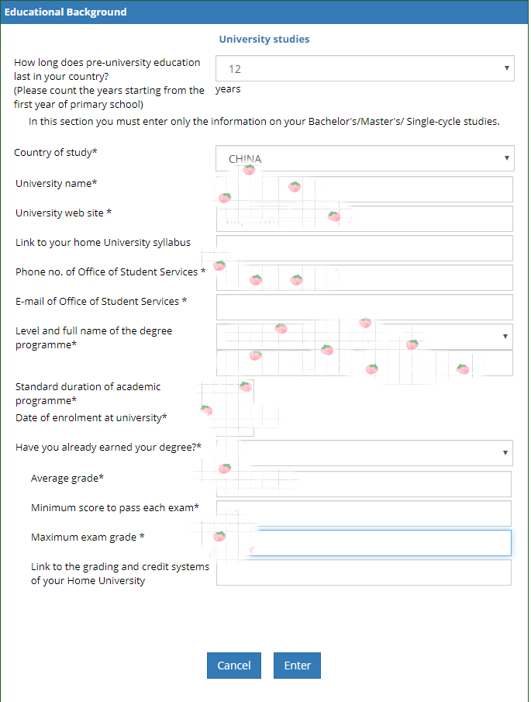
Task: Focus the Minimum score to pass field
Action: 364,514
